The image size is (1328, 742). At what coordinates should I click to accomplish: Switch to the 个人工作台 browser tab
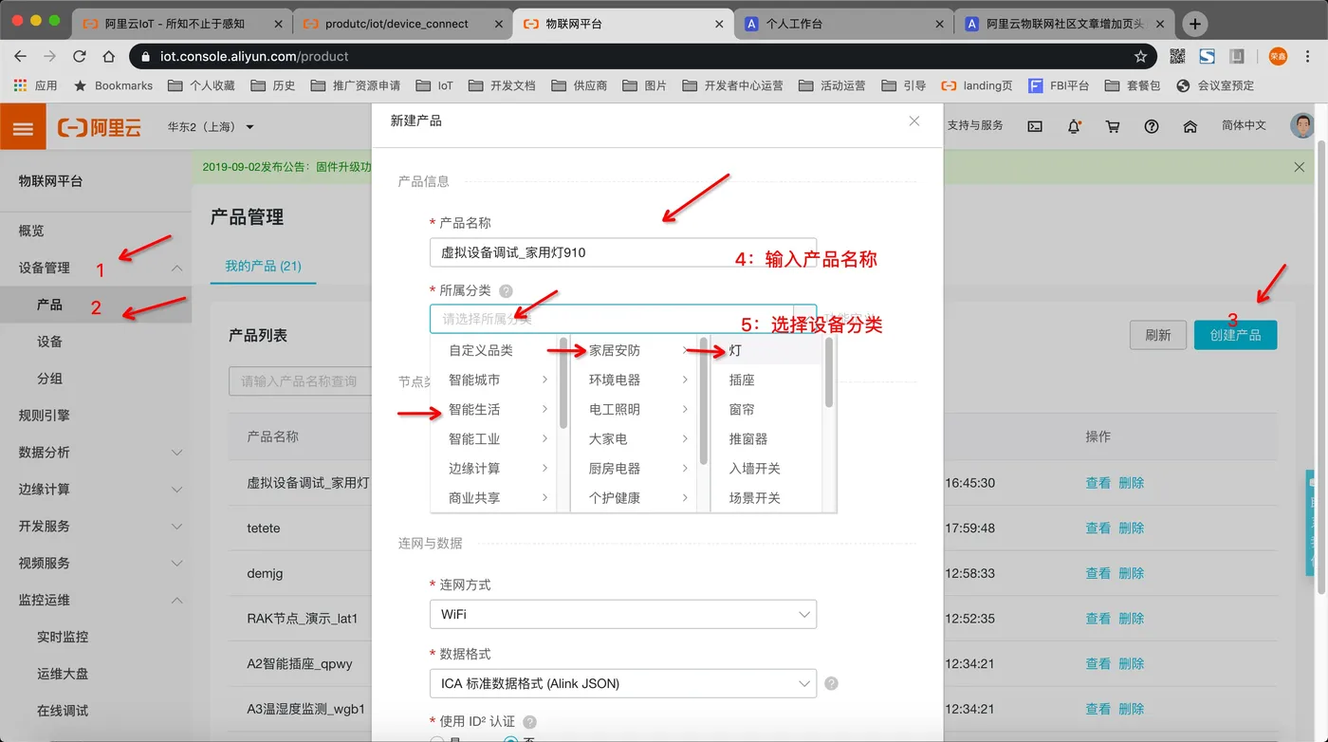(842, 24)
